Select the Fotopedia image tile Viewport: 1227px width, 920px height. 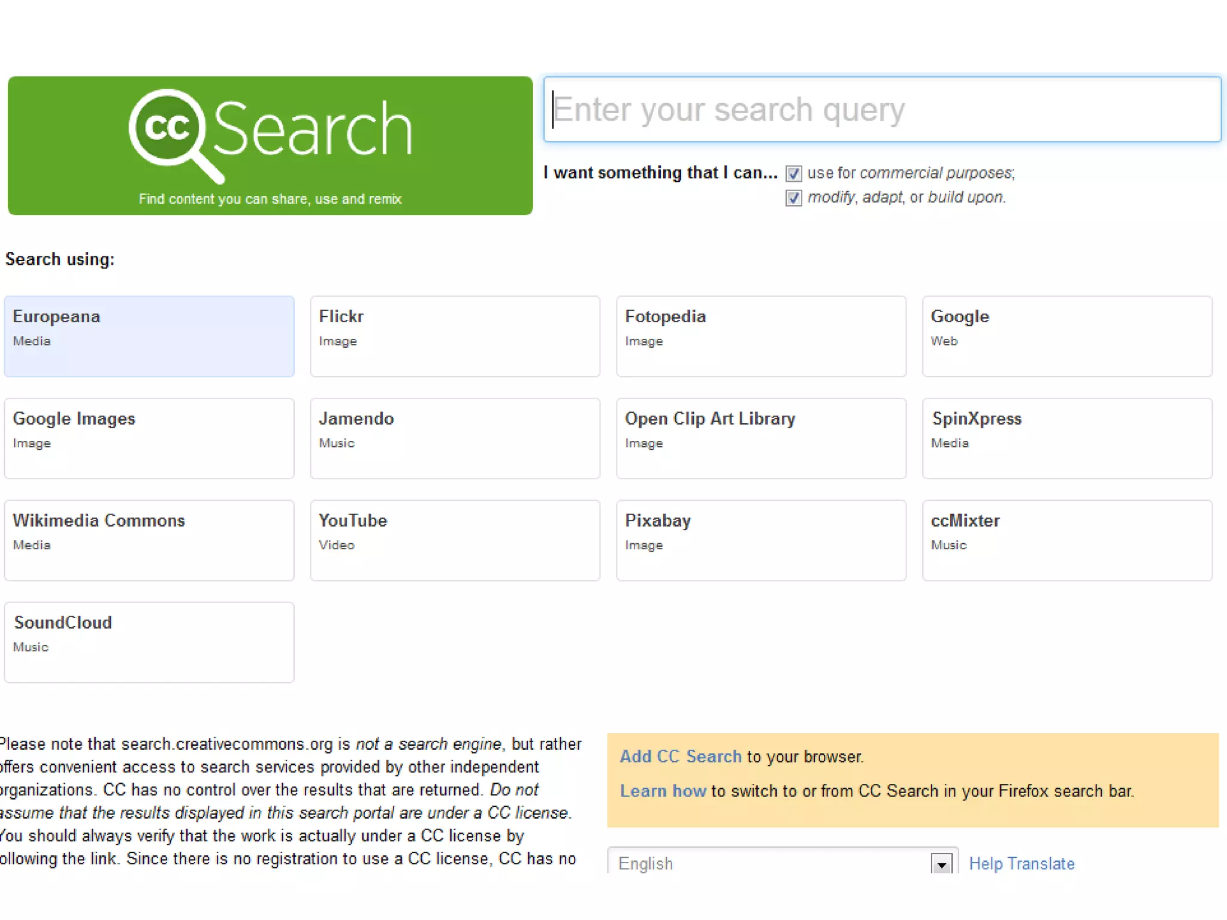(761, 336)
